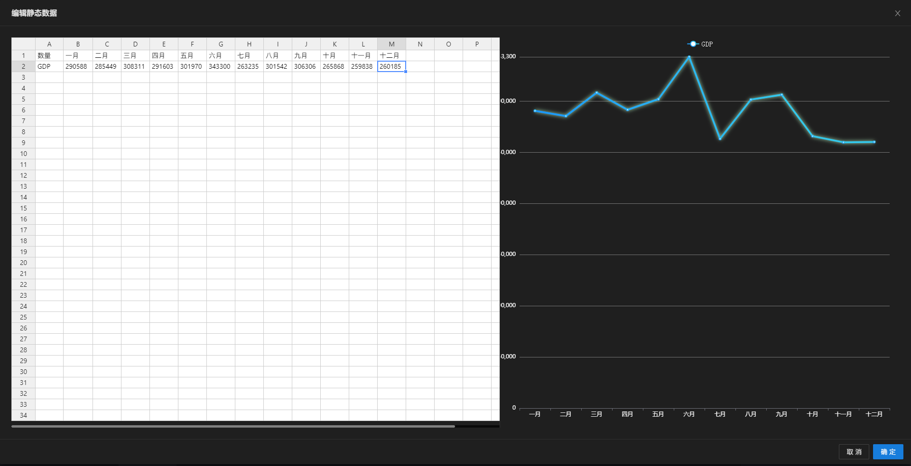Select row 34 header
Viewport: 911px width, 466px height.
(x=23, y=415)
